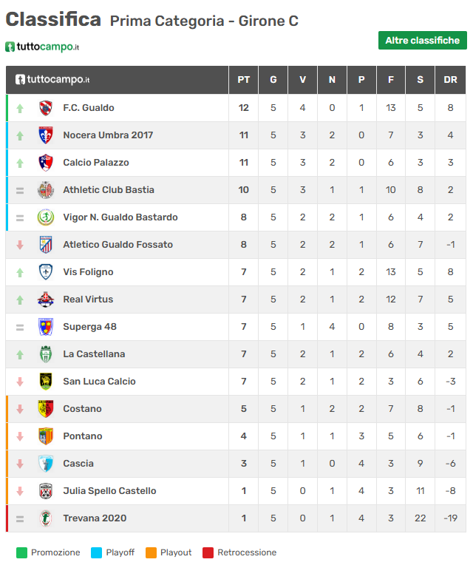This screenshot has height=565, width=473.
Task: Click the Athletic Club Bastia team logo
Action: 46,190
